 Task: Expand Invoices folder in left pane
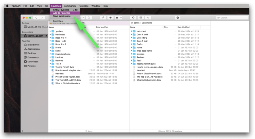click(50, 57)
